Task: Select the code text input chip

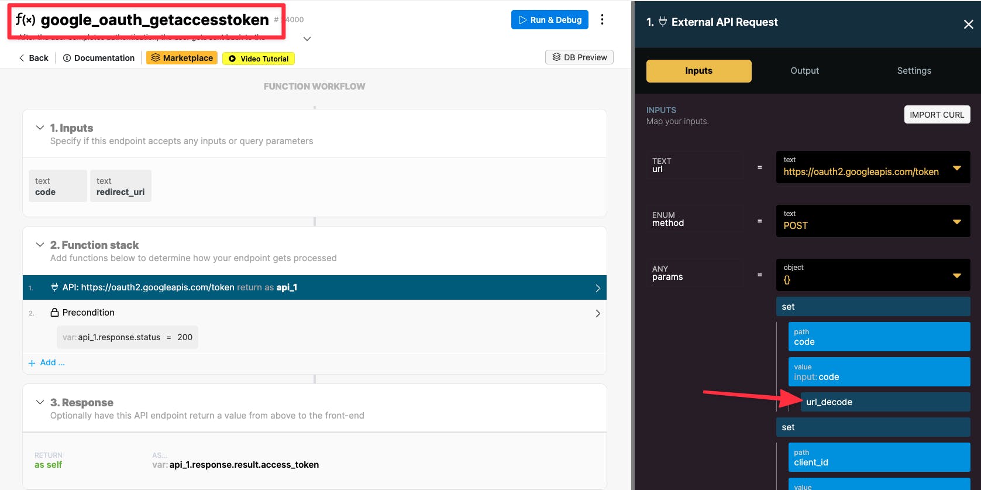Action: point(58,186)
